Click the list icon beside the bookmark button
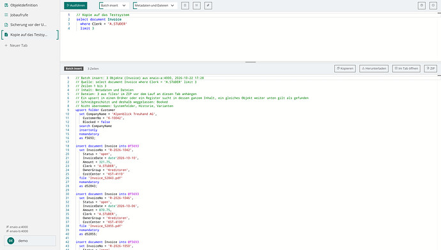This screenshot has height=250, width=441. [197, 5]
